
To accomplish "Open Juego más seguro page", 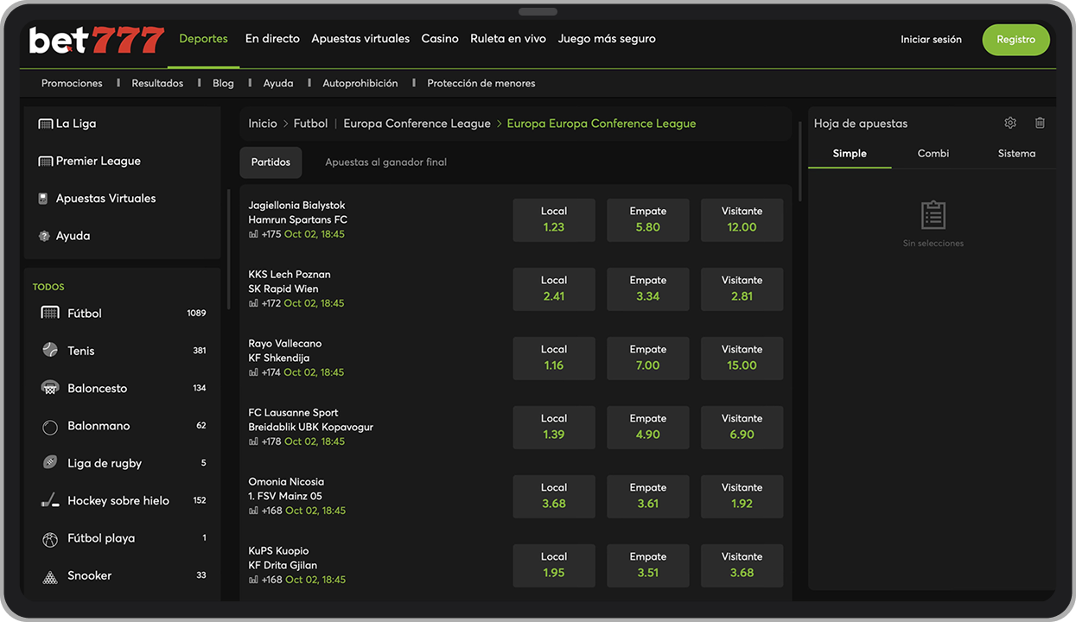I will (x=607, y=39).
